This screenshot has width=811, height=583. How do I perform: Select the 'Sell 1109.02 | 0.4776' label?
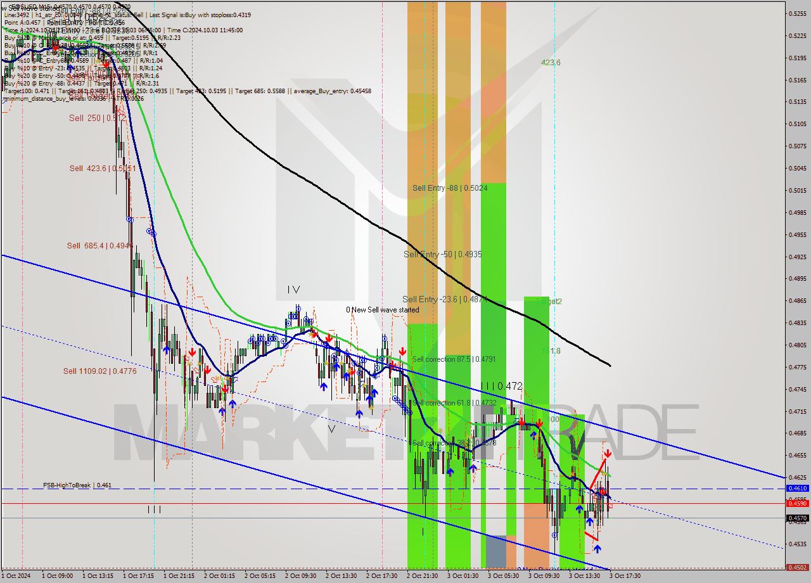coord(99,371)
